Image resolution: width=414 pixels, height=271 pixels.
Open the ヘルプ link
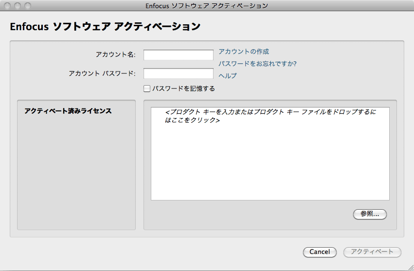coord(228,76)
